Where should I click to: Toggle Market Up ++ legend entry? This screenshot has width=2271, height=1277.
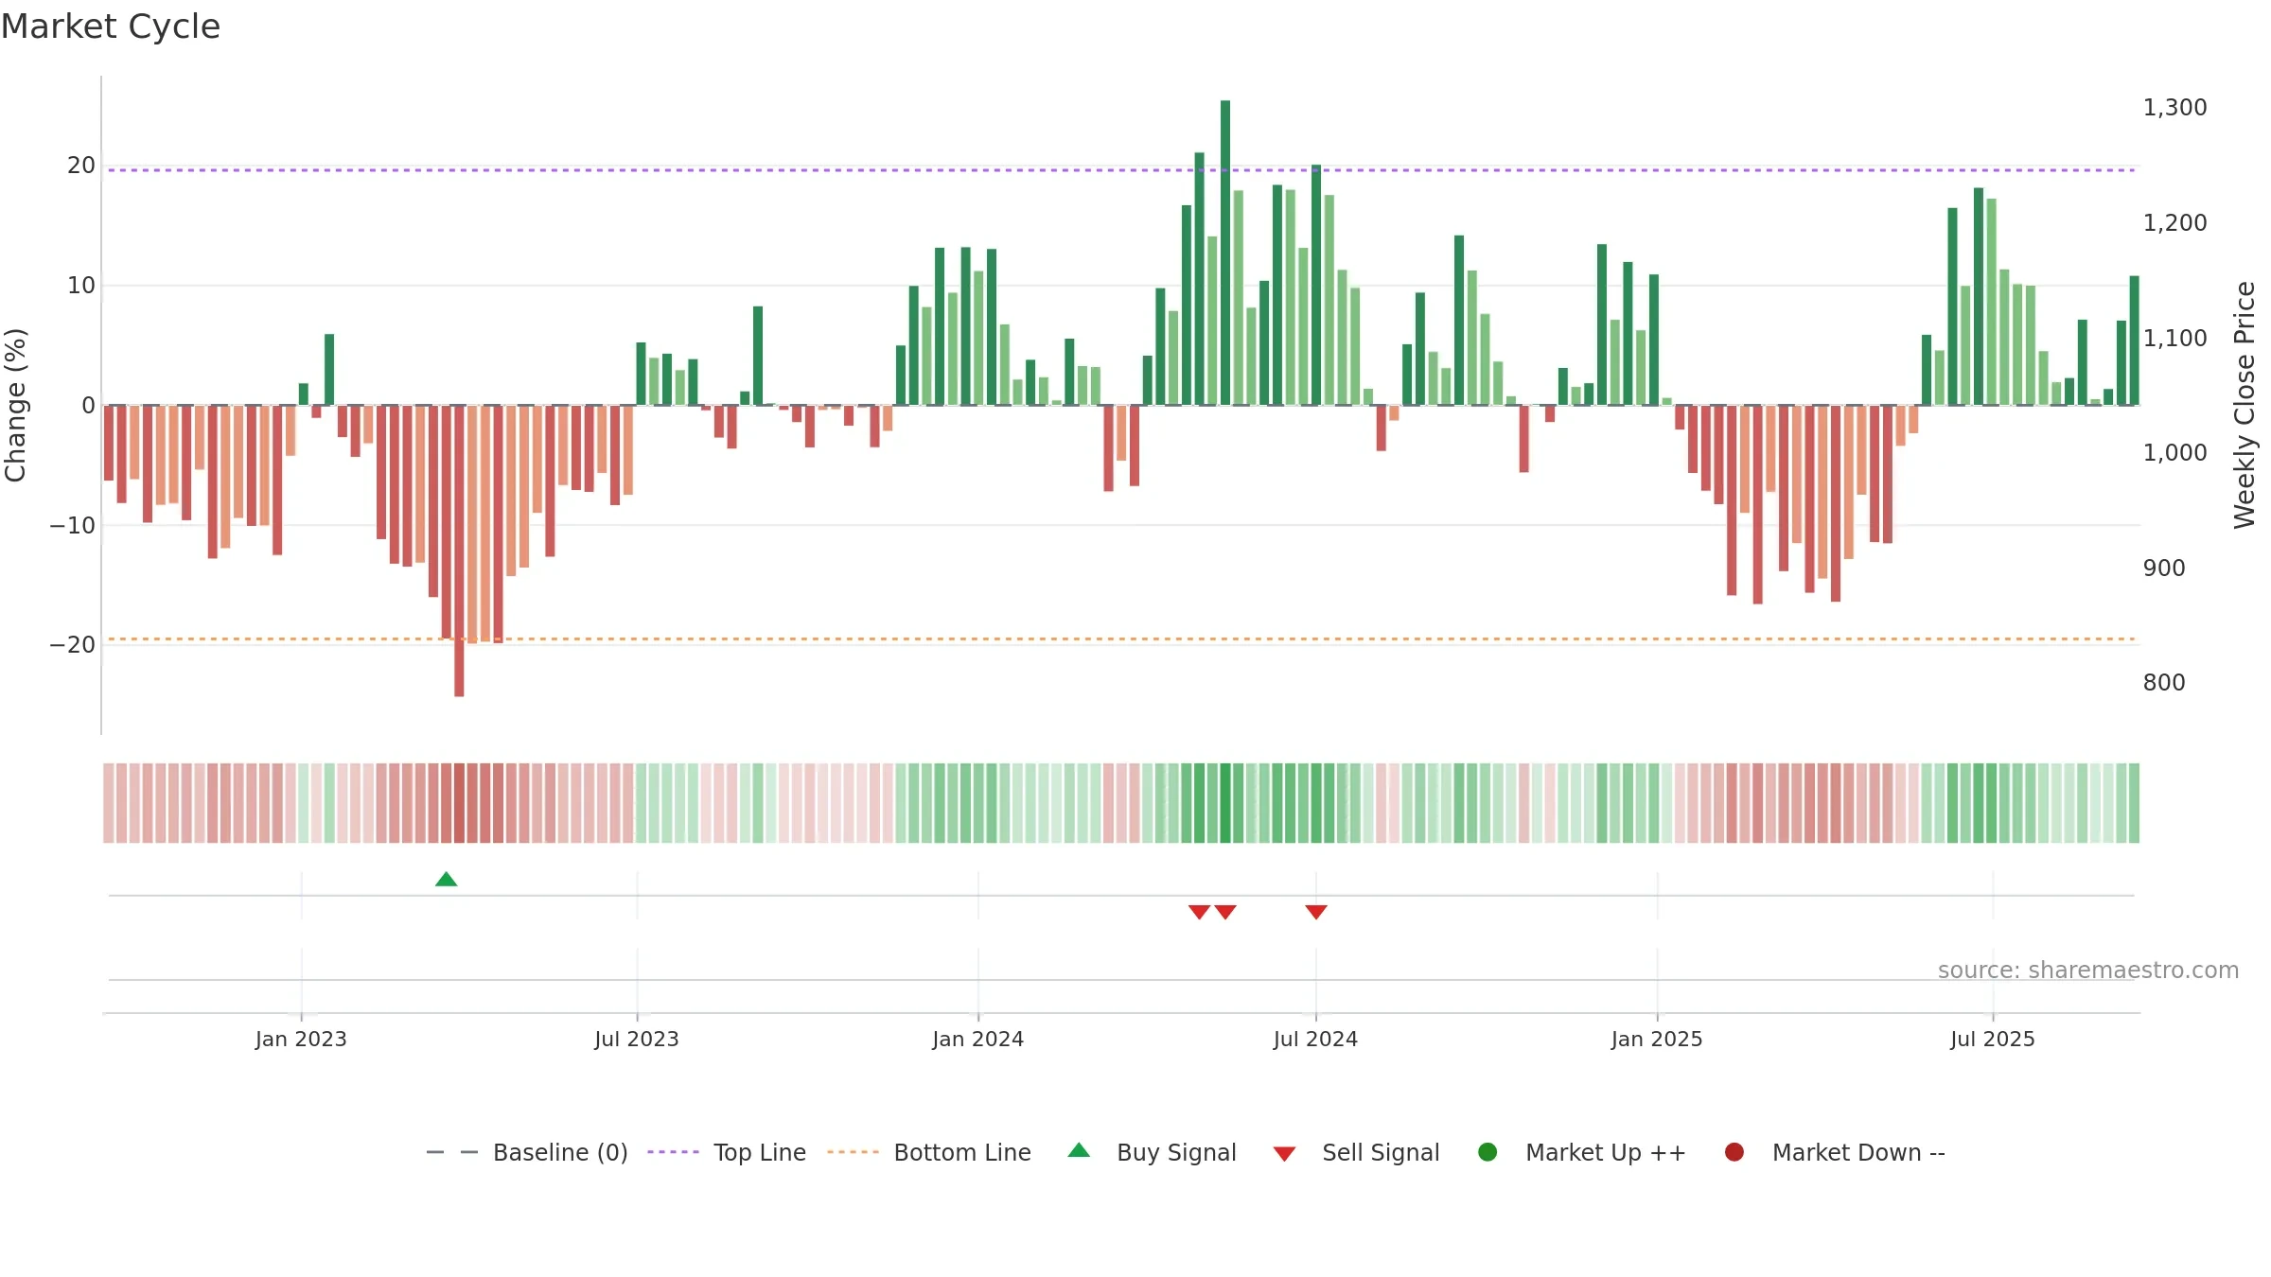tap(1582, 1152)
